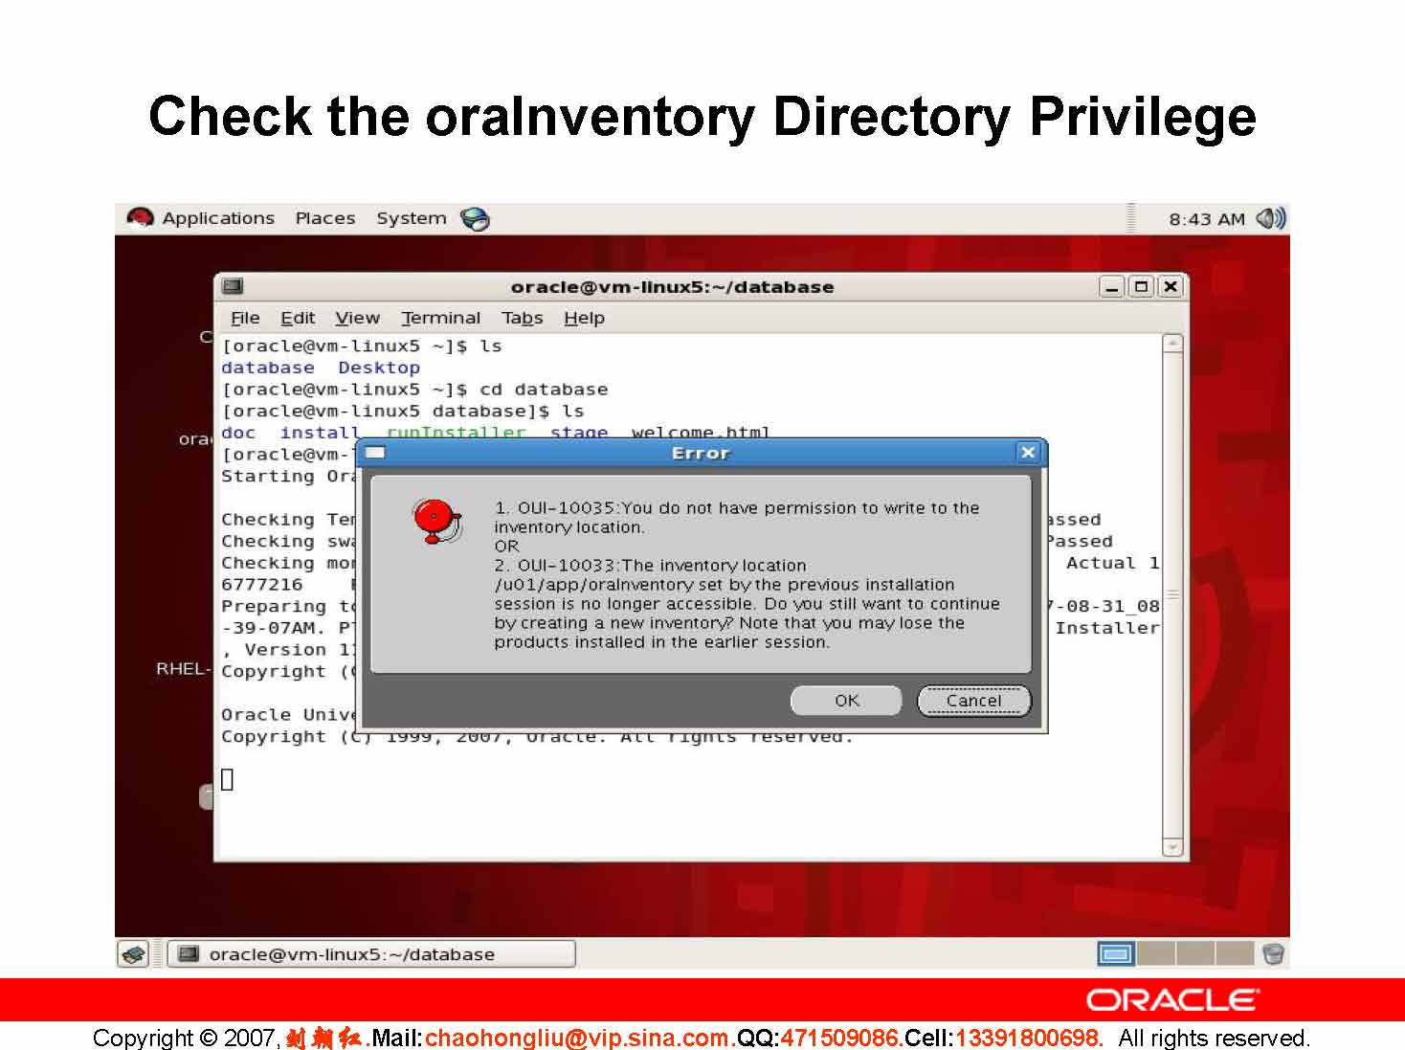
Task: Launch the web browser globe icon
Action: click(x=475, y=219)
